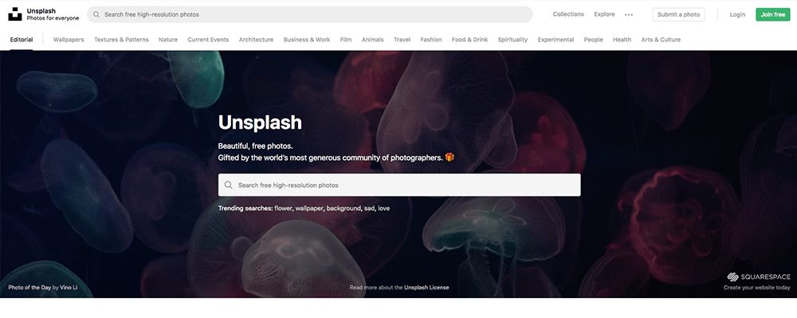Open the Unsplash License link
Viewport: 797px width, 318px height.
click(x=426, y=288)
